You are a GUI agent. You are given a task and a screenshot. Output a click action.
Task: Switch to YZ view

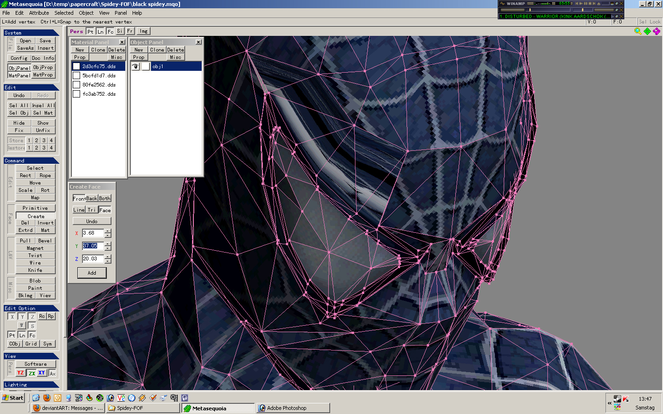click(x=20, y=373)
